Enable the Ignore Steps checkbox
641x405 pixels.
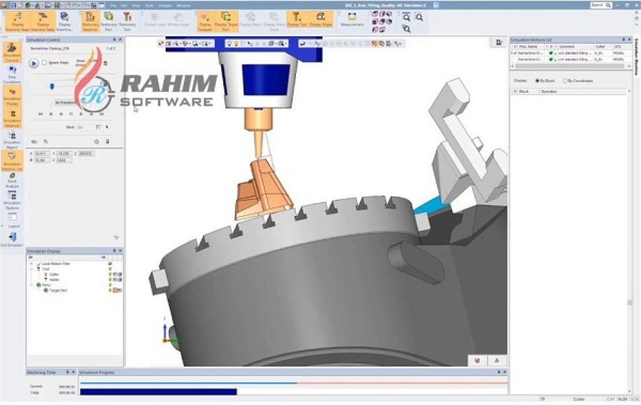click(44, 63)
